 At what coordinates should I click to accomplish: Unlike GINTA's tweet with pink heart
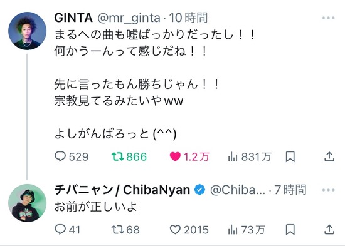[189, 157]
